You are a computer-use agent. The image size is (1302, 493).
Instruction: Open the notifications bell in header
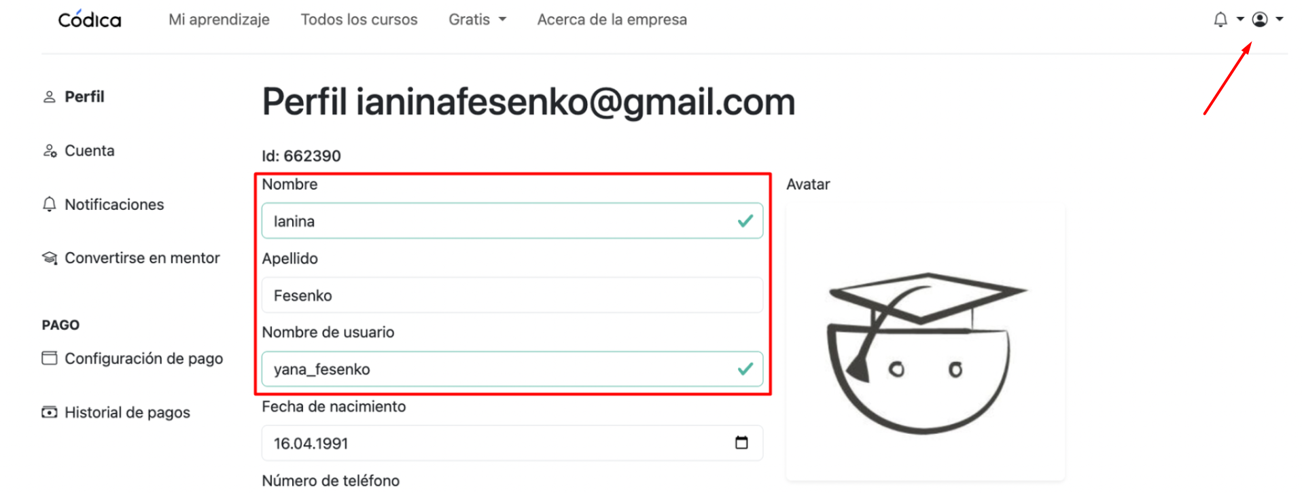point(1220,20)
